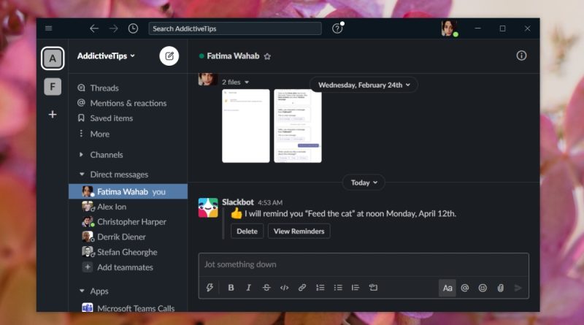Viewport: 584px width, 325px height.
Task: Click the Search AddictiveTips field
Action: coord(235,28)
